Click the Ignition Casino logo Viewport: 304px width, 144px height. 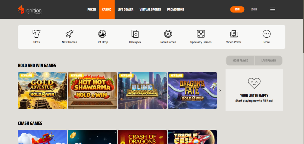[x=29, y=10]
